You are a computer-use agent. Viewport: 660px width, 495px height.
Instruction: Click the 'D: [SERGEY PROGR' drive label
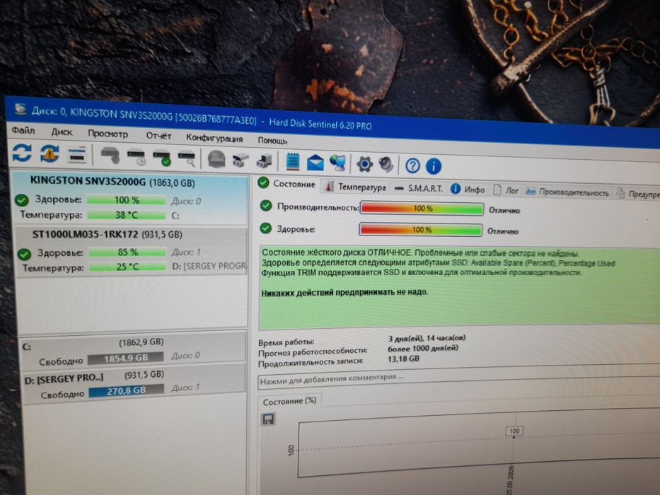pos(209,266)
